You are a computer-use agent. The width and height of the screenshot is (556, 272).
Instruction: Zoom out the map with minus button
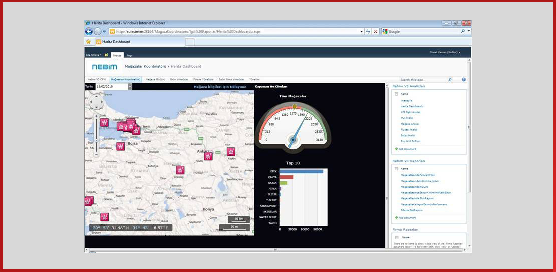point(96,155)
